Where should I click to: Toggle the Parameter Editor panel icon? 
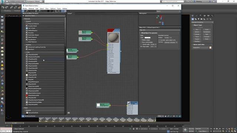click(65, 11)
